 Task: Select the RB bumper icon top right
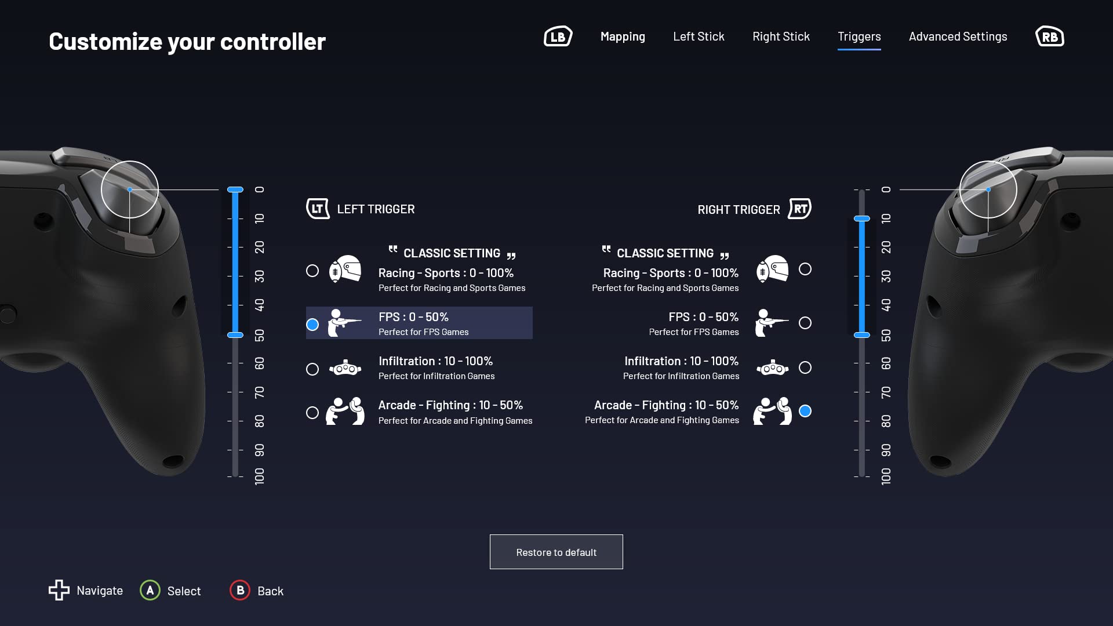1050,36
